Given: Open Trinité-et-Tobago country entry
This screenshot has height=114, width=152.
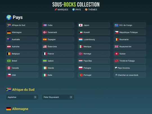Looking at the screenshot, I should [x=130, y=61].
